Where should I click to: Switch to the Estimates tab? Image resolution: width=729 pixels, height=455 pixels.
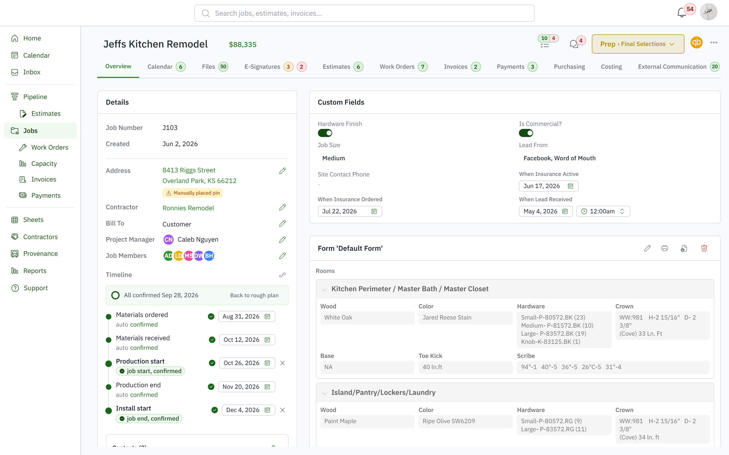click(343, 67)
